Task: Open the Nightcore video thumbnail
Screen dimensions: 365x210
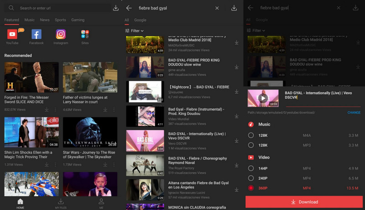Action: (145, 91)
